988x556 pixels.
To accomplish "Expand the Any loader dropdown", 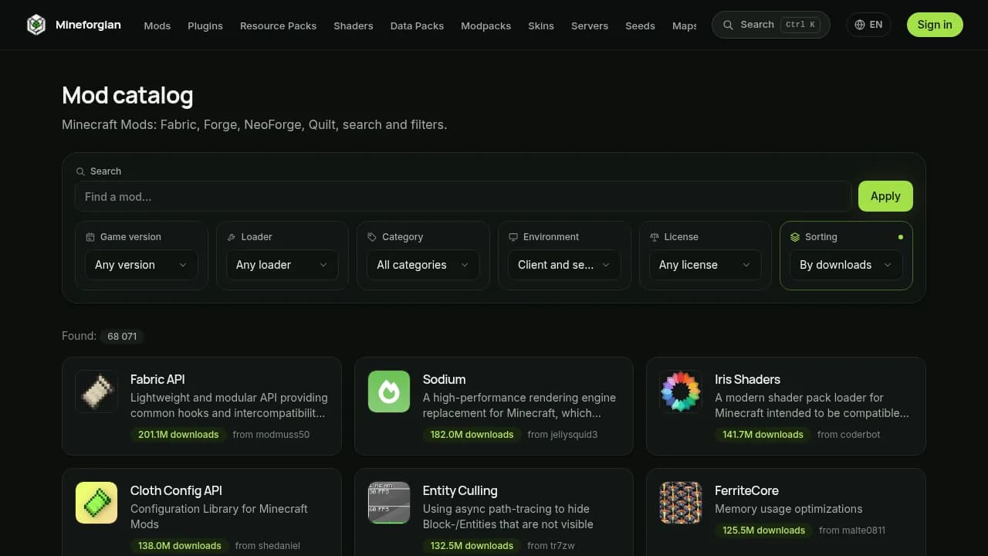I will pyautogui.click(x=283, y=265).
